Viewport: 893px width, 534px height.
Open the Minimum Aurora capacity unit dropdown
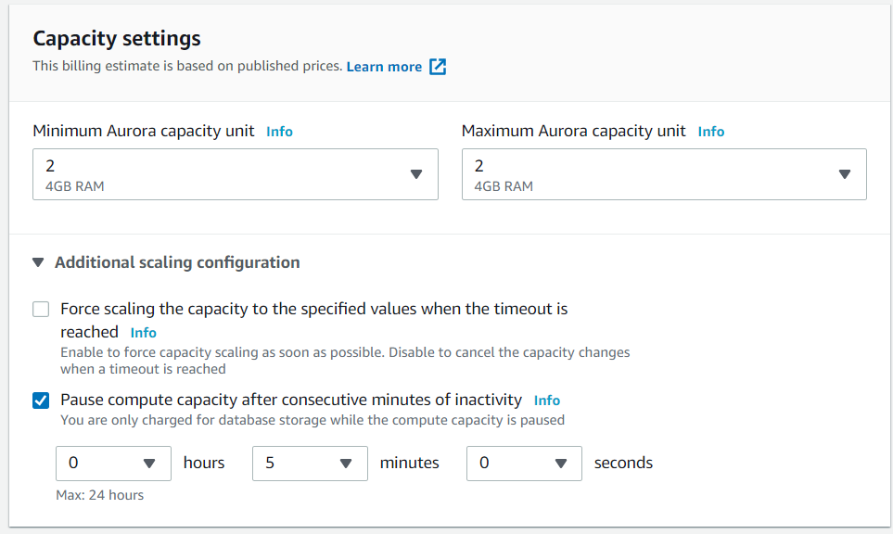[235, 173]
